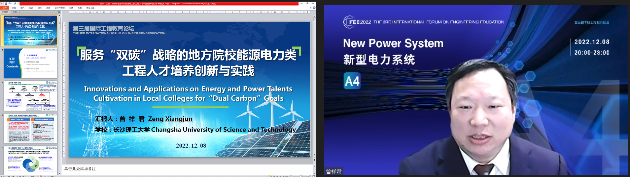Switch to the 切换 (Transitions) ribbon tab
This screenshot has width=630, height=177.
(x=40, y=8)
